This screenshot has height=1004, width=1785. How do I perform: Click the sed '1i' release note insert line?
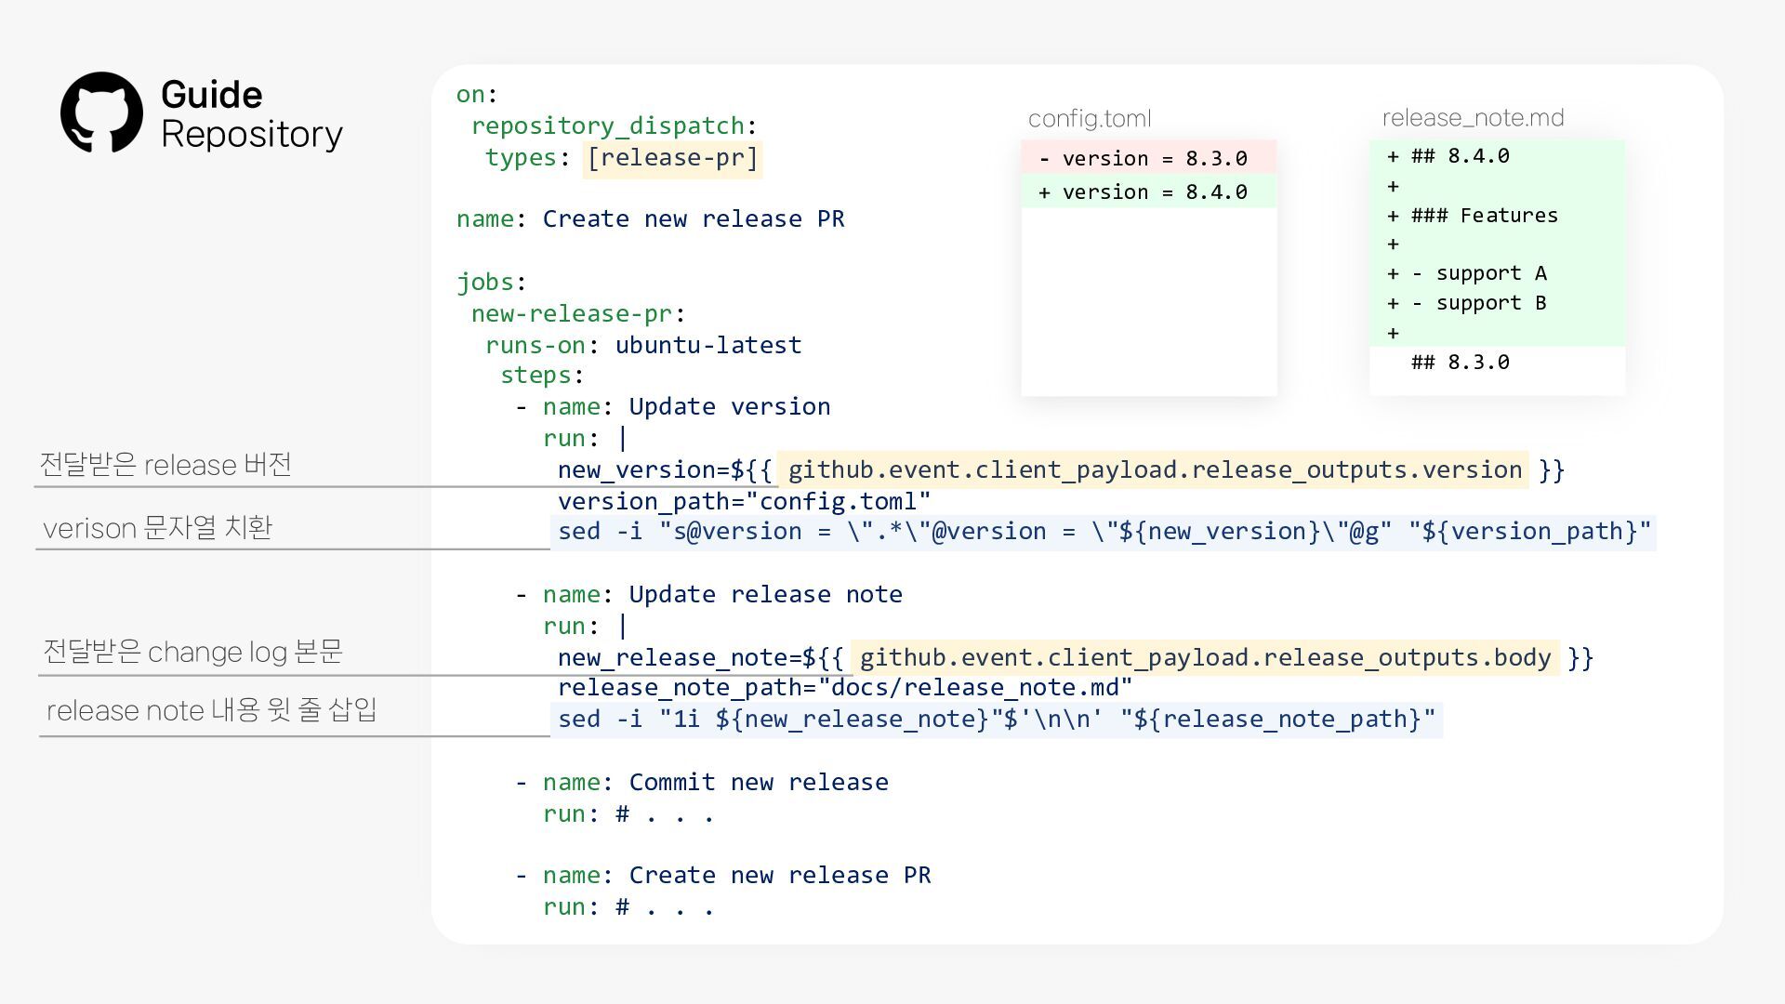pos(996,720)
